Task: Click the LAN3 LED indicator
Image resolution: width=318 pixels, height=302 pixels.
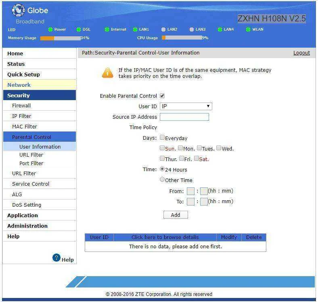Action: [191, 29]
